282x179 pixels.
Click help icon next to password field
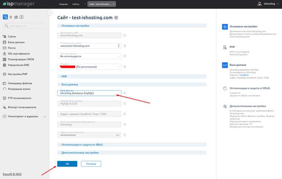[x=124, y=135]
